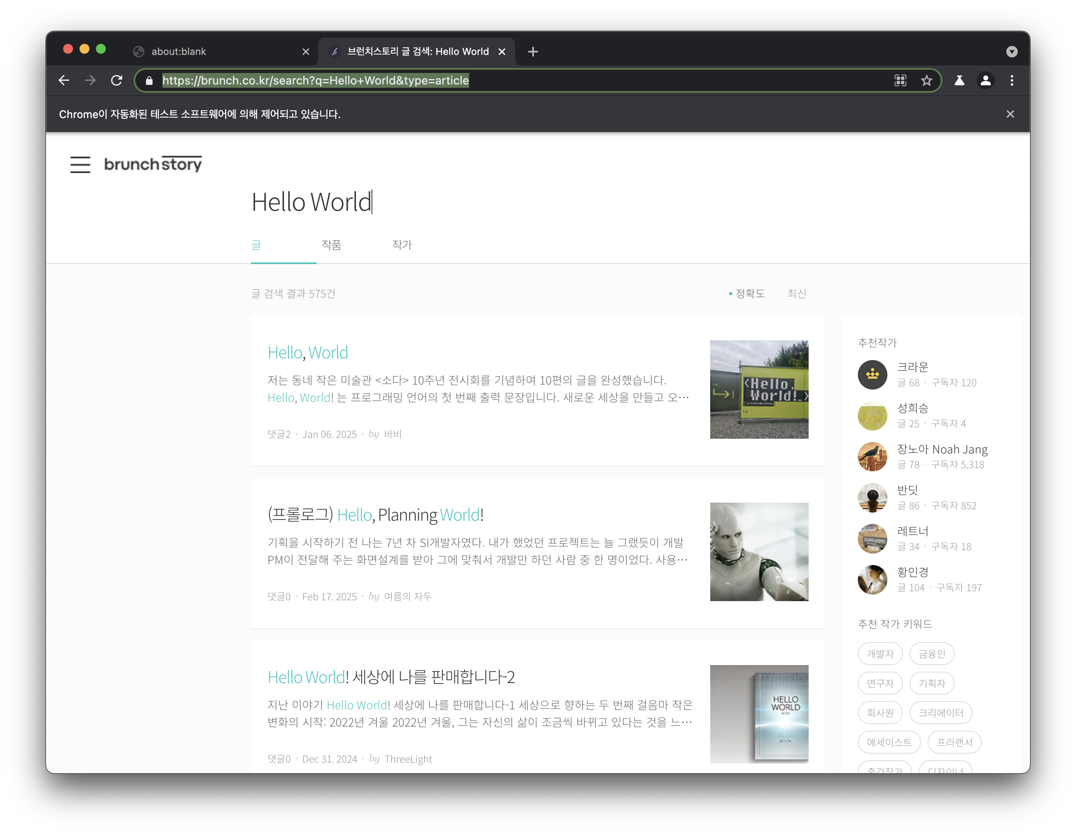1076x834 pixels.
Task: Click the QR code icon in the address bar
Action: [x=900, y=80]
